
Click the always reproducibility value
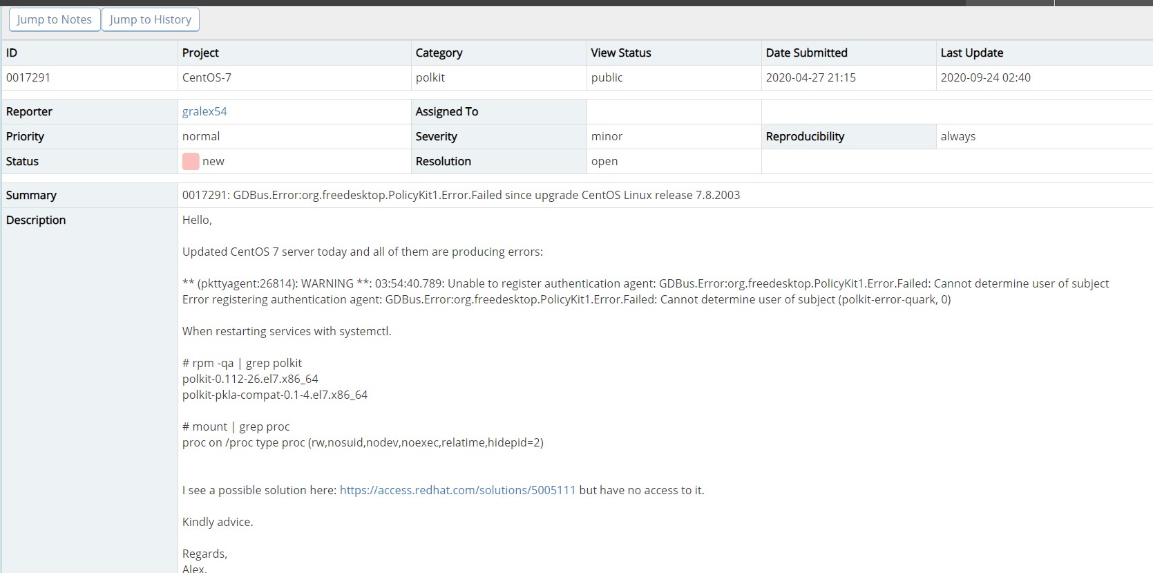tap(958, 136)
